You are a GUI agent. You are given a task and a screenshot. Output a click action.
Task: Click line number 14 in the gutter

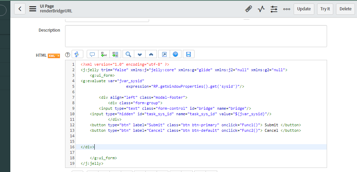pos(72,136)
